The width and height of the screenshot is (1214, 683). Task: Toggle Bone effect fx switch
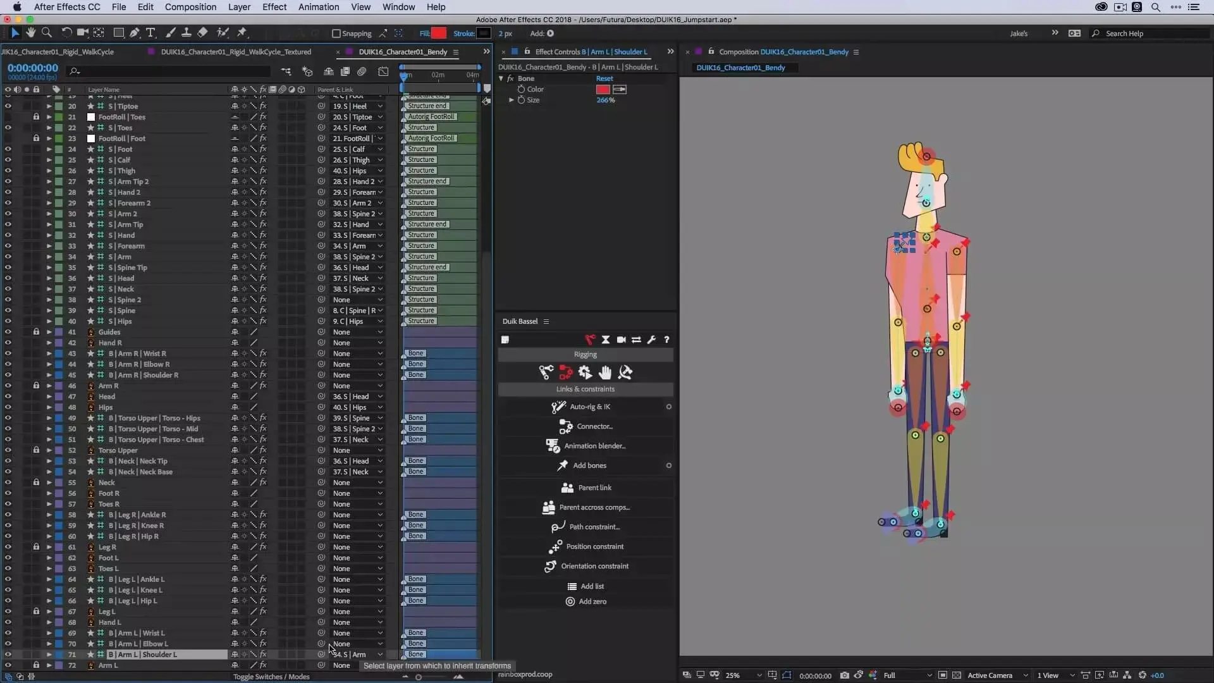click(x=510, y=78)
